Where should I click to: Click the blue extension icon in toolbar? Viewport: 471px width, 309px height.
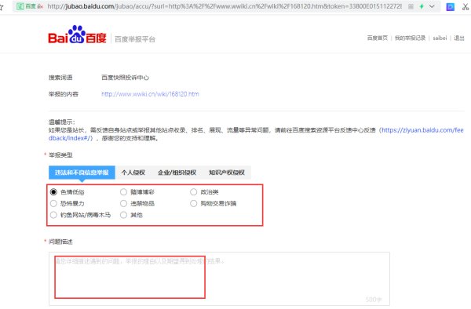point(450,6)
